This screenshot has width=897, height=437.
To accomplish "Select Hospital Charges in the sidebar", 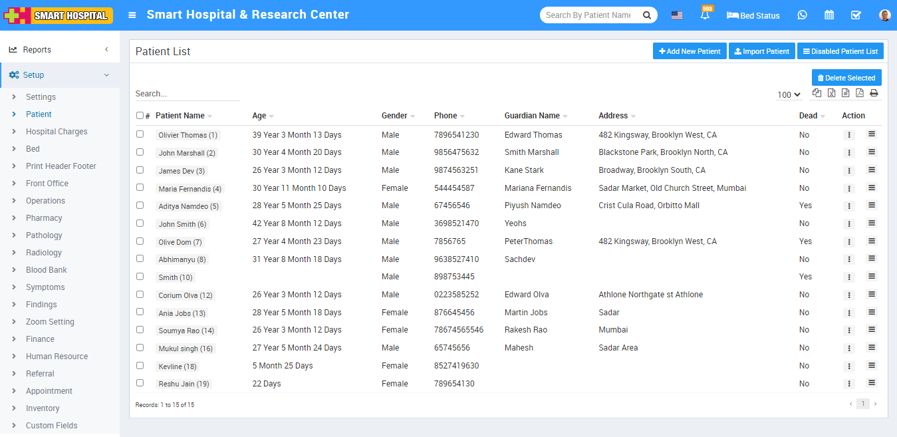I will tap(57, 132).
